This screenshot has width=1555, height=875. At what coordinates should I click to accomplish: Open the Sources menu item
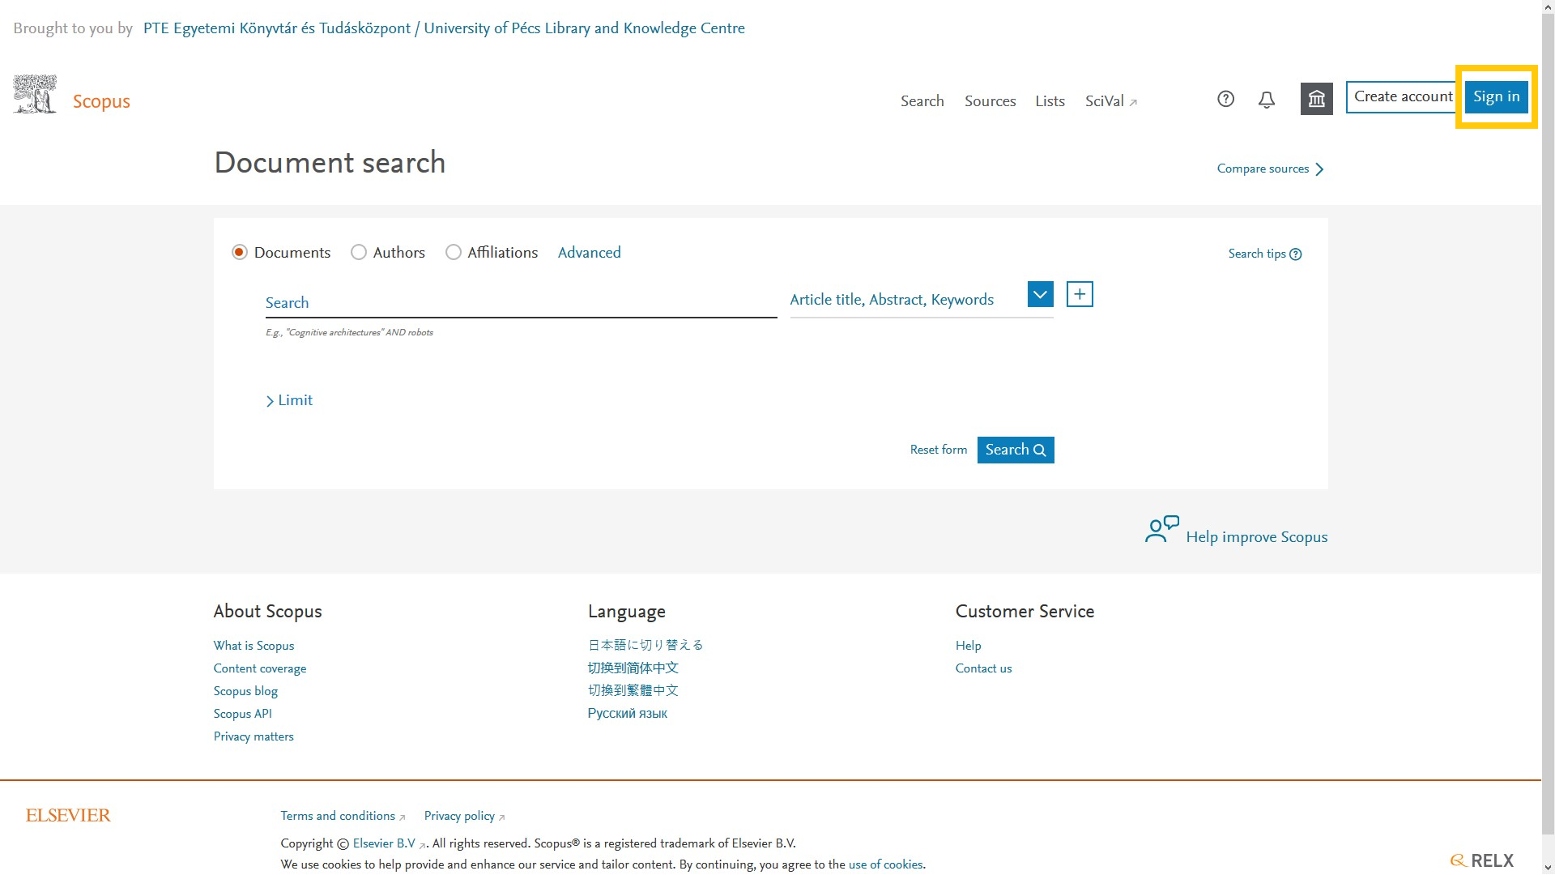tap(991, 101)
